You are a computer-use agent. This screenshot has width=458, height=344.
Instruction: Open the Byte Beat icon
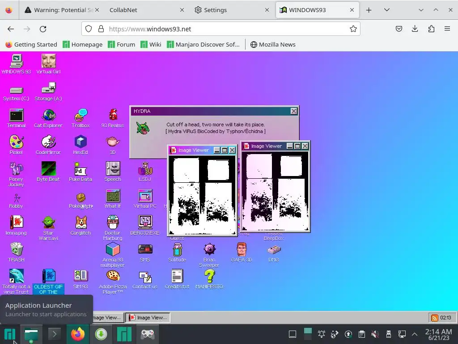coord(48,172)
